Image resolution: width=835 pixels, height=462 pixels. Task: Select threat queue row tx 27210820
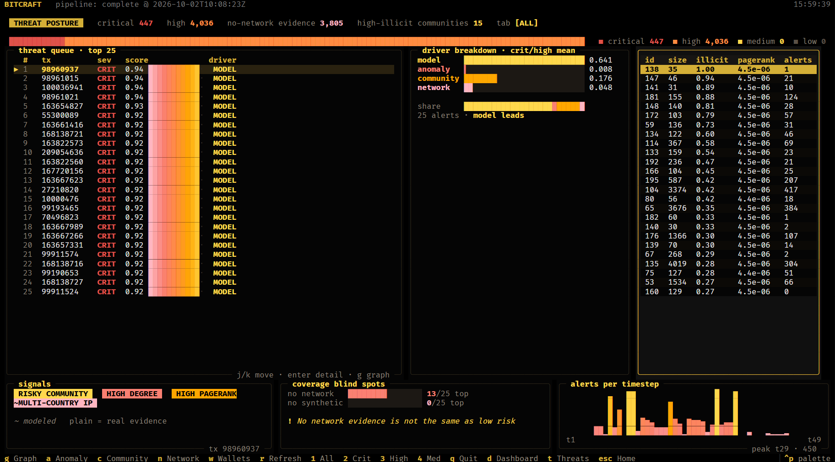(204, 190)
